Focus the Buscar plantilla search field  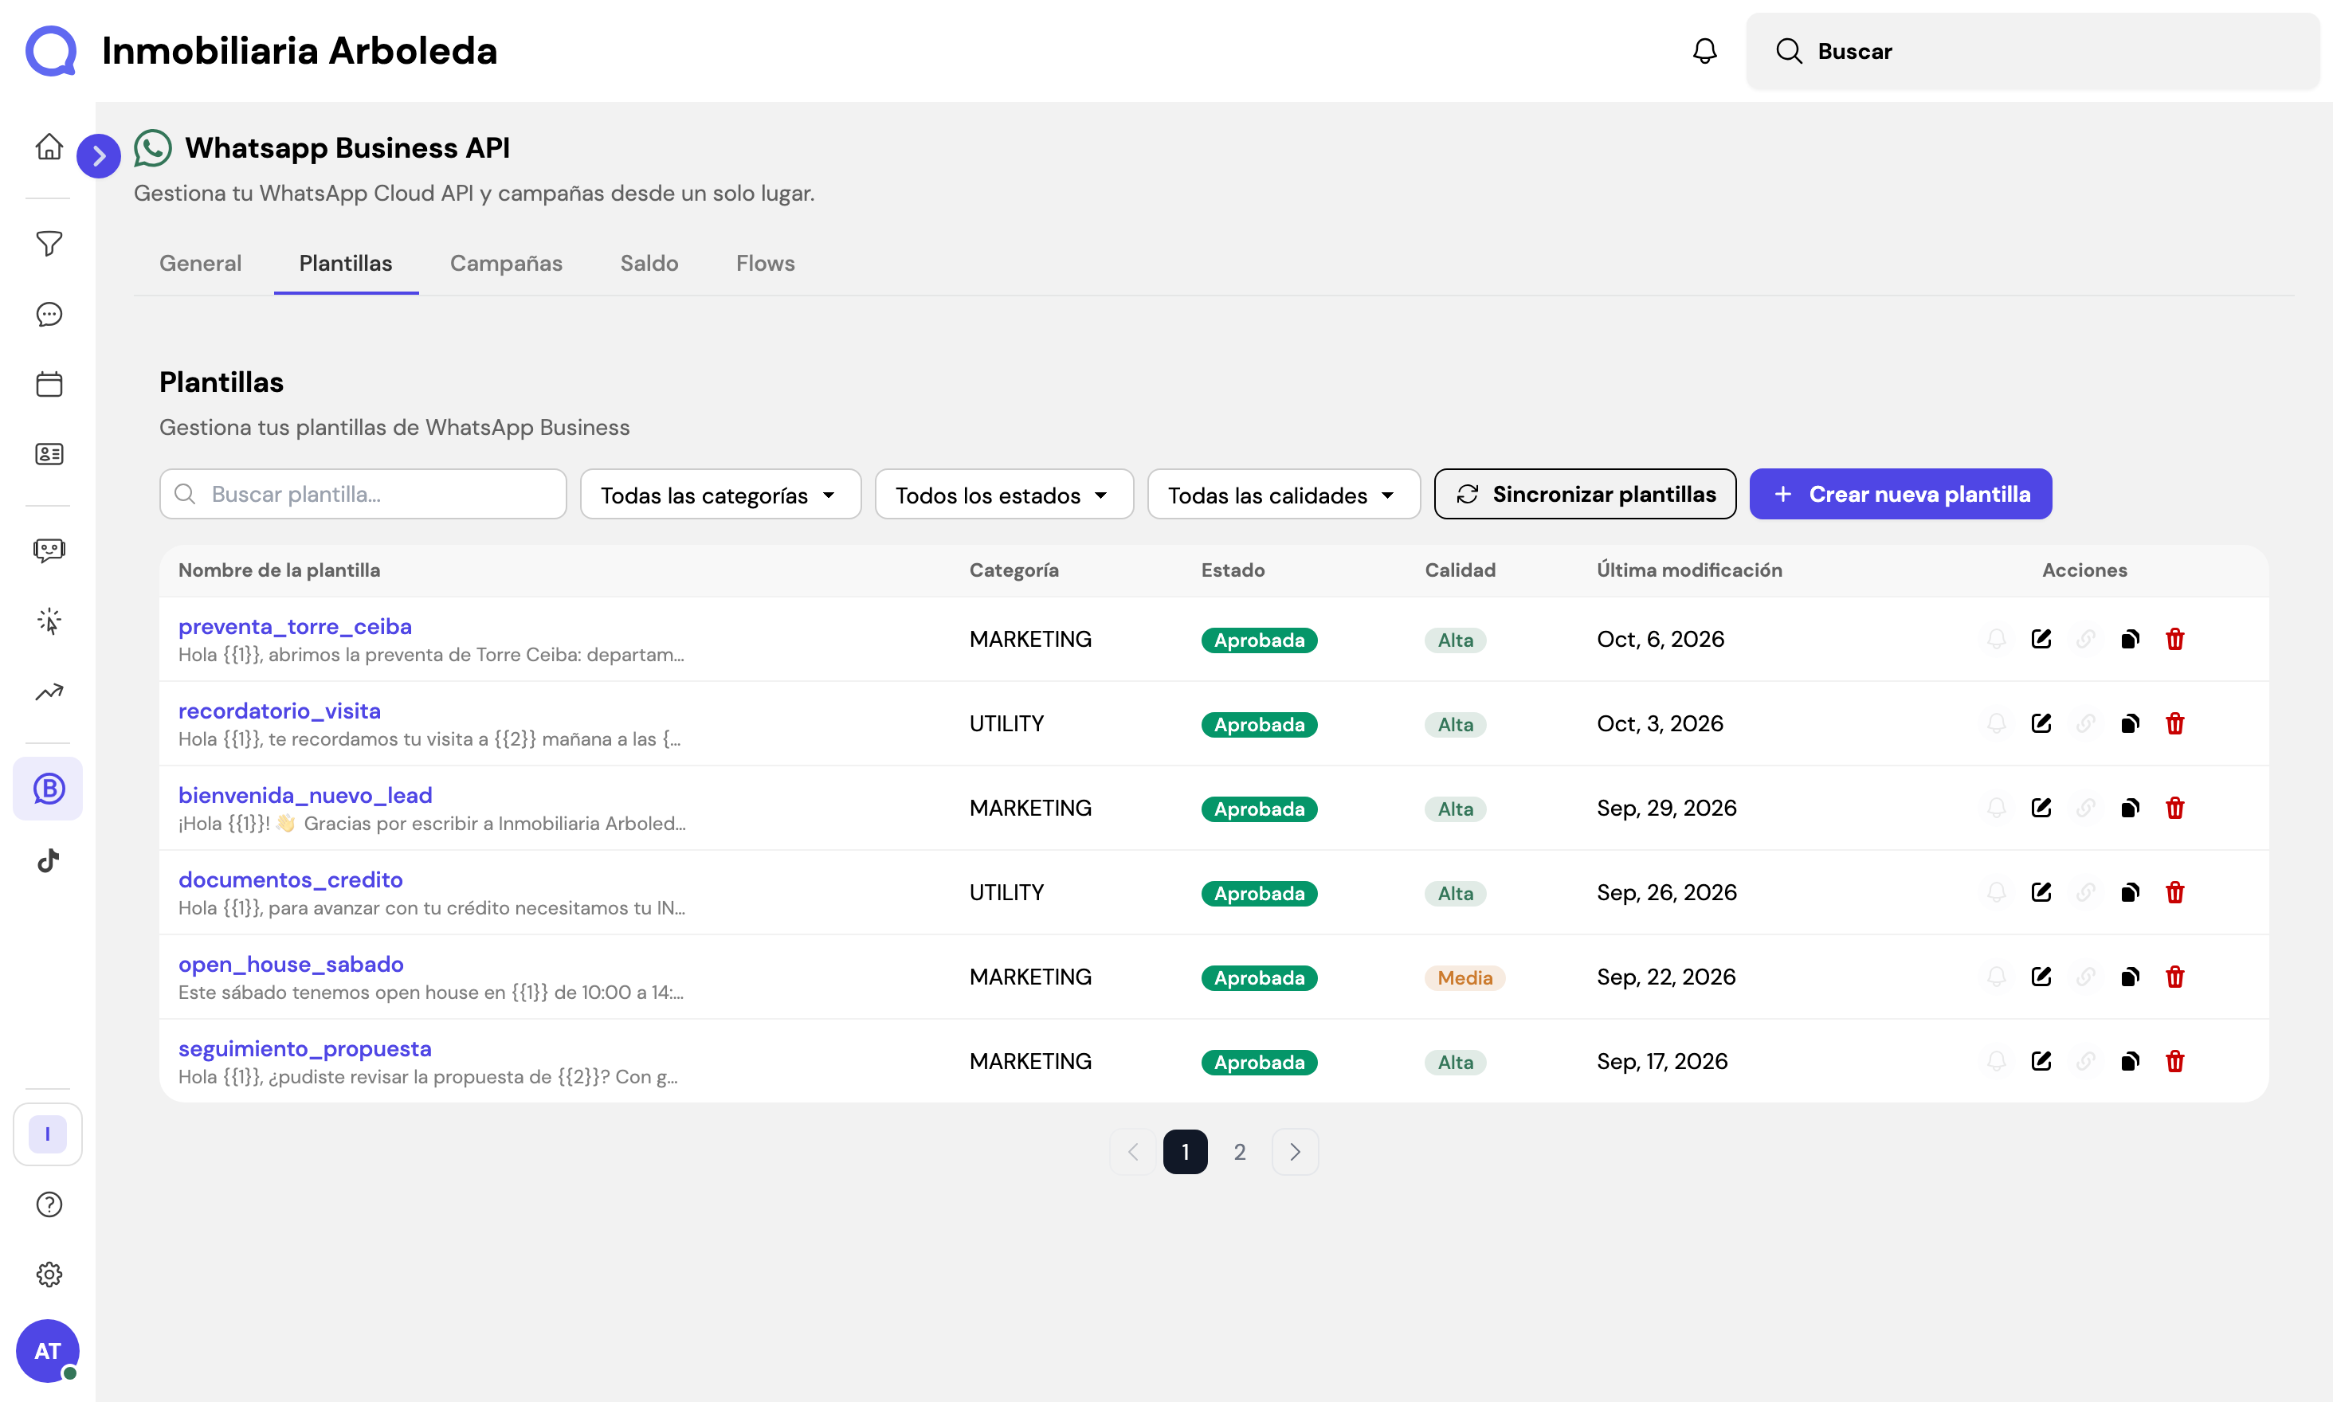363,494
